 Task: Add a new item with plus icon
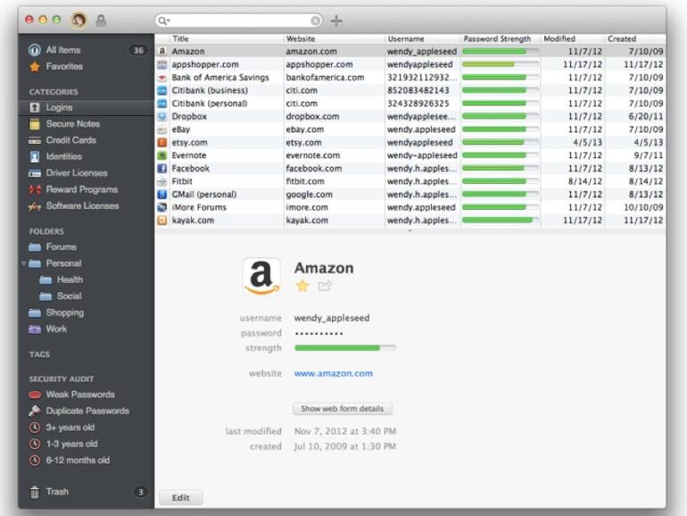tap(336, 21)
